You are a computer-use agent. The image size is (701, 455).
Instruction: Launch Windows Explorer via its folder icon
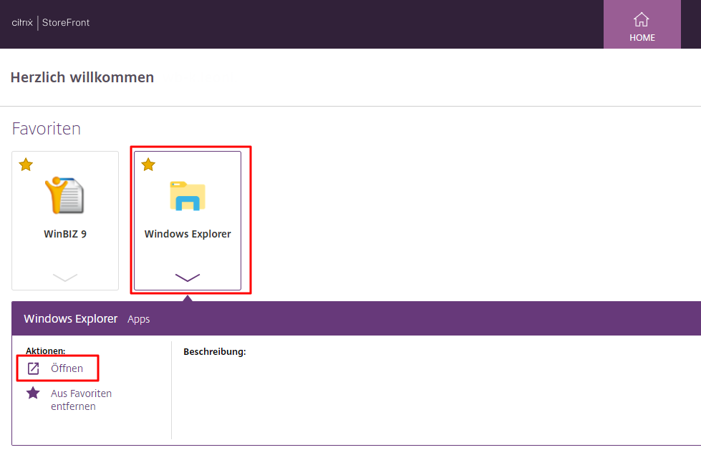pyautogui.click(x=188, y=196)
